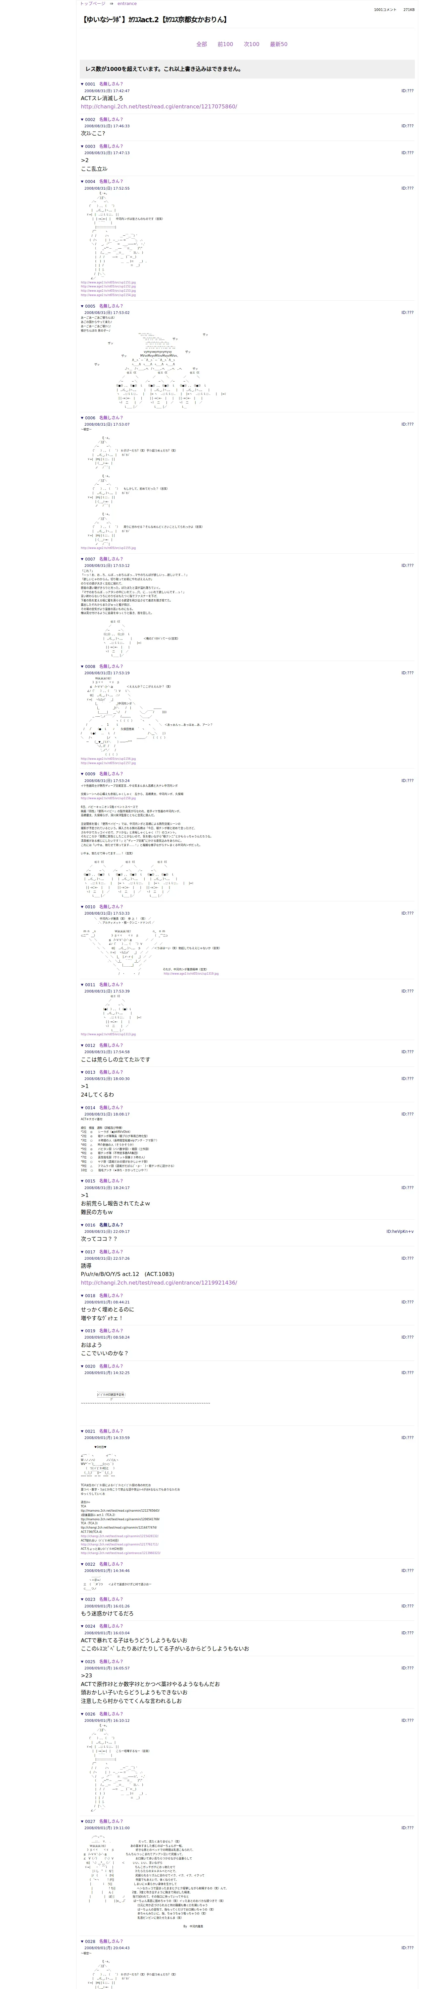
Task: Click post number 0022
Action: pos(90,1564)
